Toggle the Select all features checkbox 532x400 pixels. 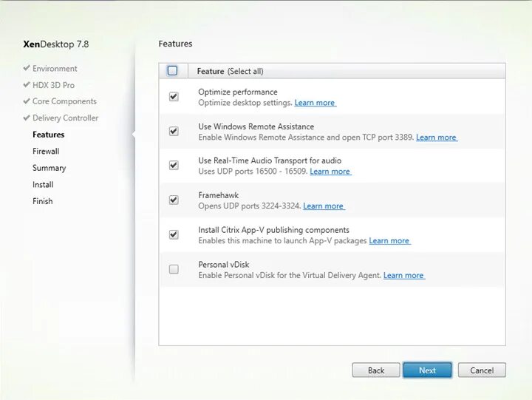tap(172, 71)
